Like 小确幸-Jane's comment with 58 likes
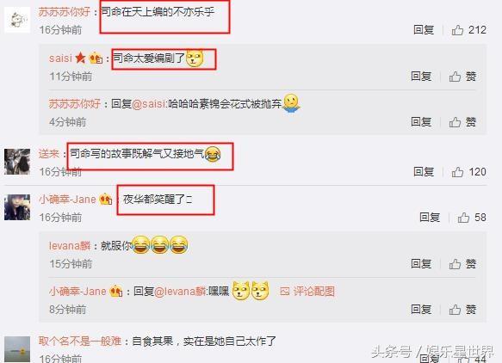Image resolution: width=502 pixels, height=363 pixels. click(x=463, y=218)
